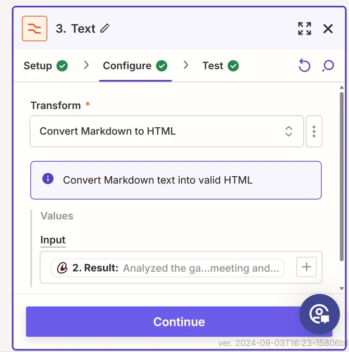
Task: Click the 2. Result mapped data pill
Action: (168, 268)
